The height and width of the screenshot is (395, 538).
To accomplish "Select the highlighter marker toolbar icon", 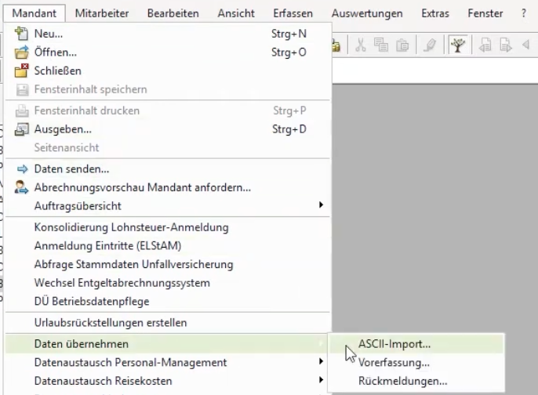I will 429,45.
